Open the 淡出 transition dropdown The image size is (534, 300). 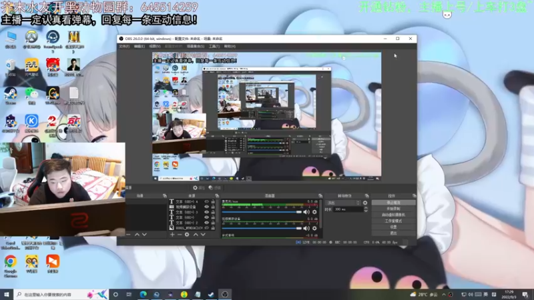pyautogui.click(x=343, y=203)
